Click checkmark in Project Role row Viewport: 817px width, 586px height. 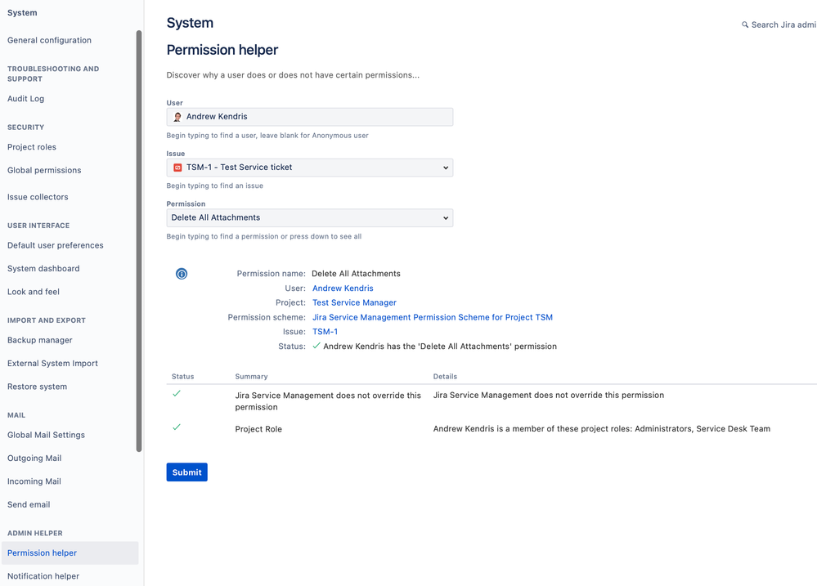[177, 427]
